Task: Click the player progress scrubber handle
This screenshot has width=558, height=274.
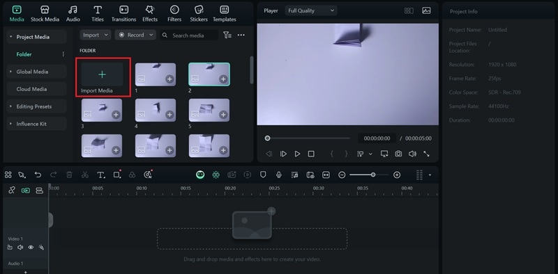Action: pos(267,138)
